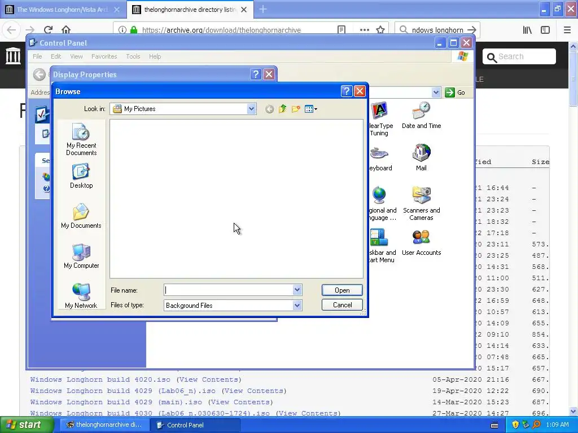This screenshot has width=578, height=433.
Task: Click the Browse dialog help question mark
Action: click(x=347, y=91)
